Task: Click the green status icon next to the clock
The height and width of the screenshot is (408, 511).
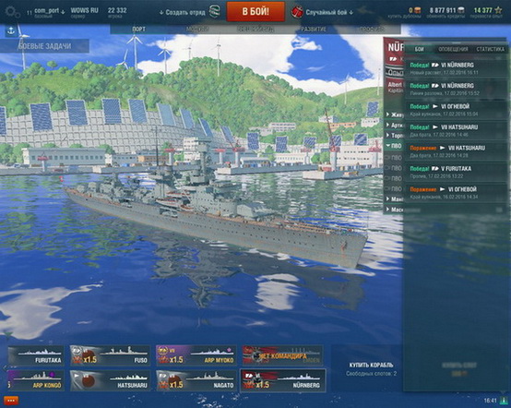Action: [504, 401]
